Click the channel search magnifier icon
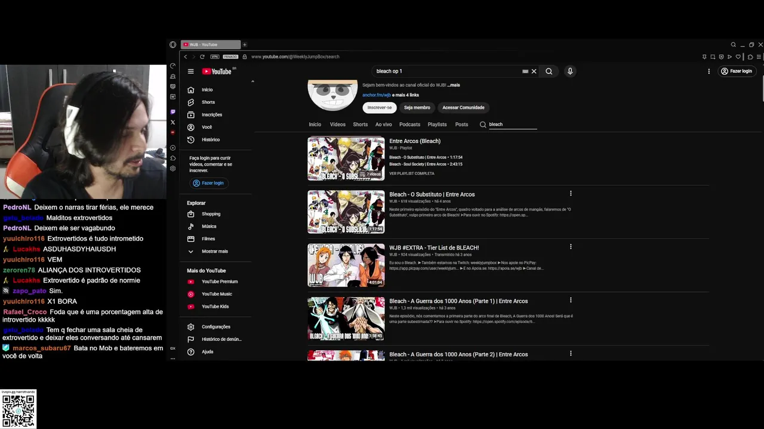Screen dimensions: 764x429 pos(483,125)
